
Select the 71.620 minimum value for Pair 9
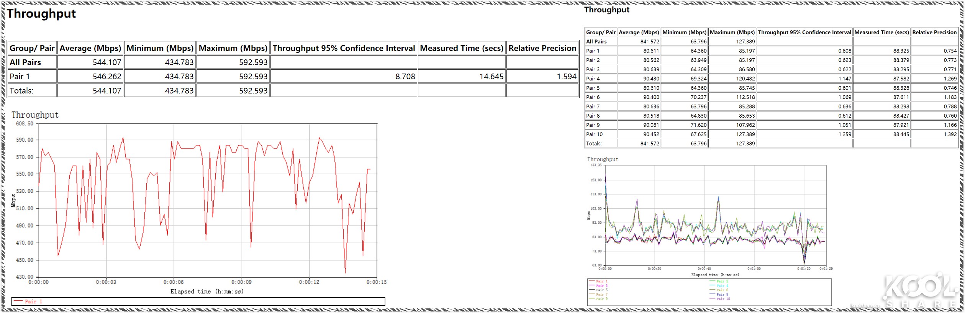[698, 125]
